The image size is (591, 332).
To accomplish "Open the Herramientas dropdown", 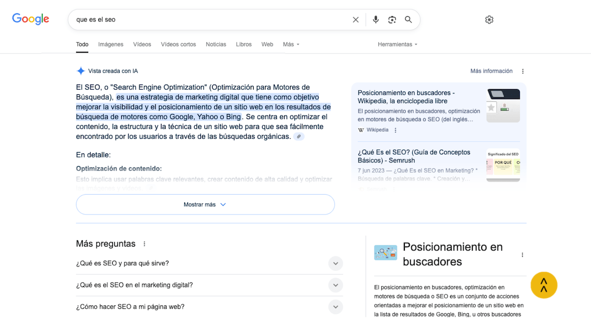I will pos(397,44).
